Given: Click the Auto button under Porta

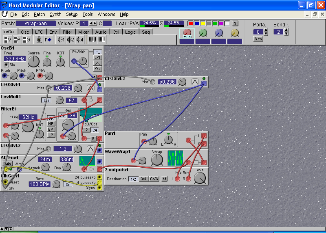Looking at the screenshot, I should [258, 39].
